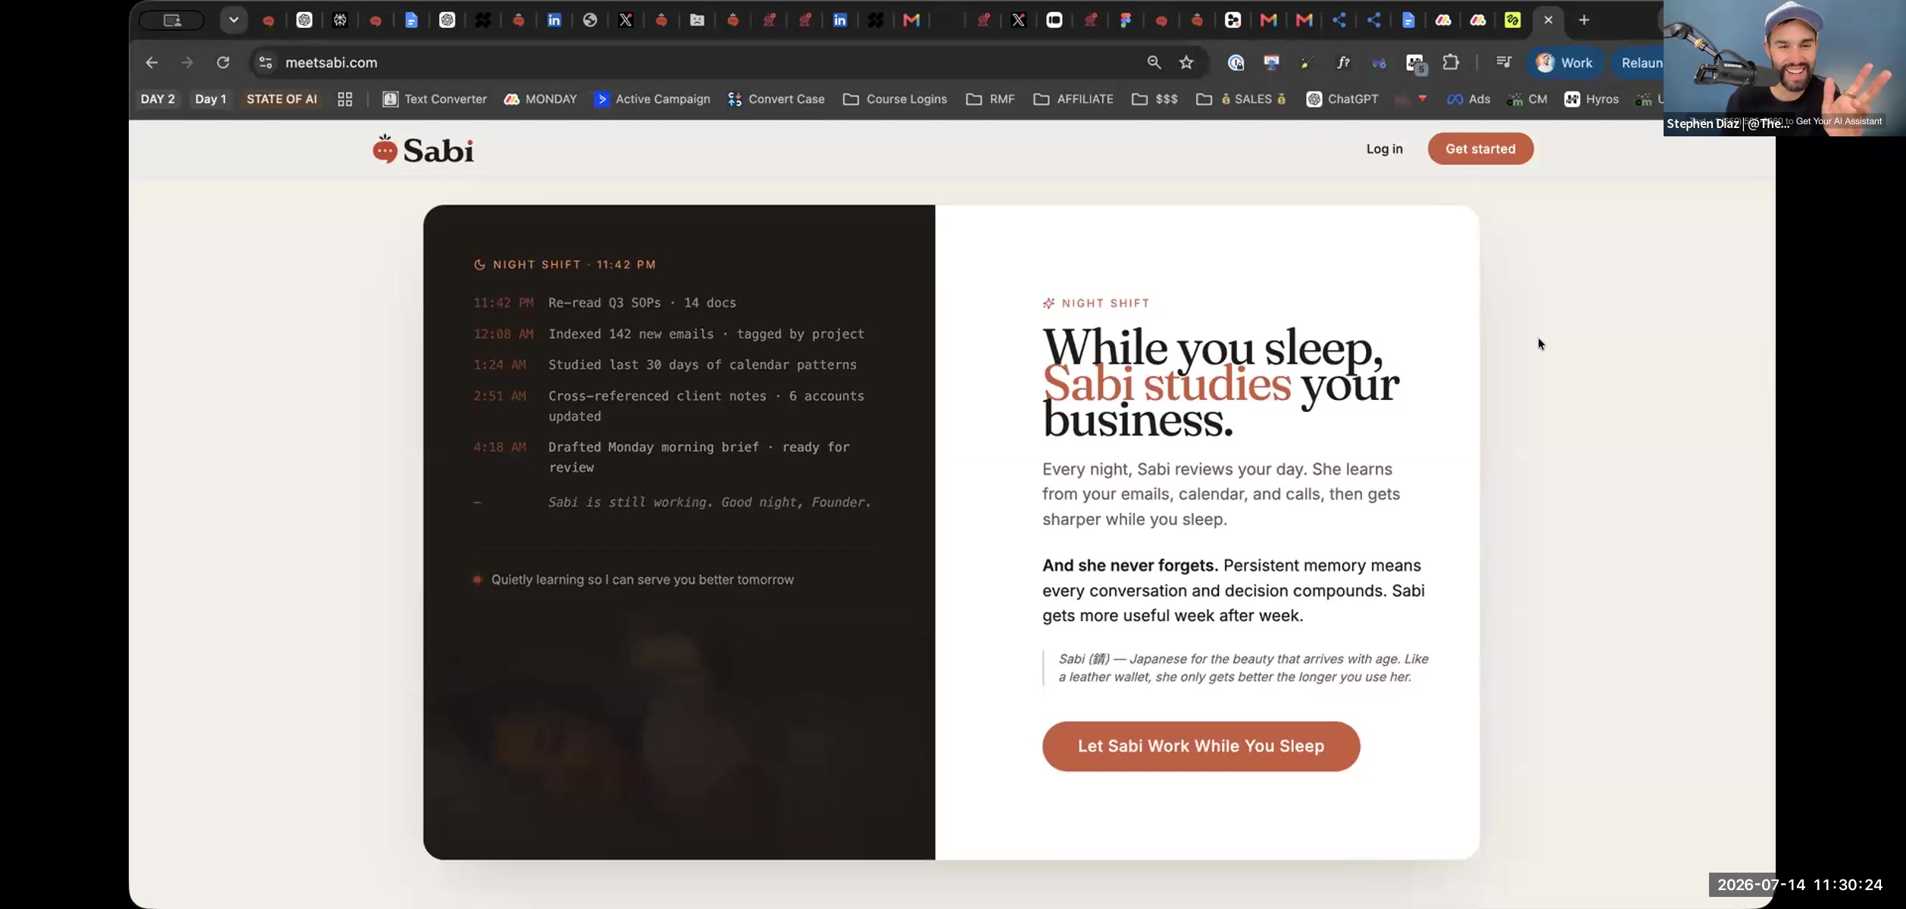Go back to the previous page
Screen dimensions: 1906x909
pos(152,63)
